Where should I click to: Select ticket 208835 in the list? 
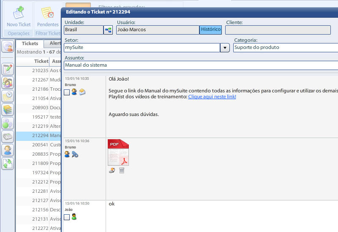pos(39,154)
